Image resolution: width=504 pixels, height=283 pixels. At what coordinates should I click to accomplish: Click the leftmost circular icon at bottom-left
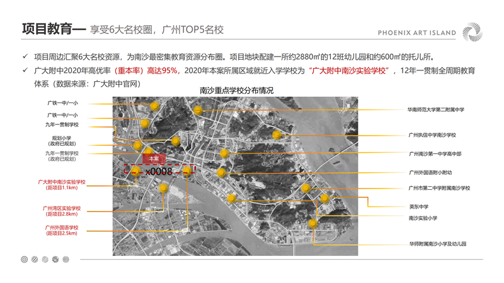pyautogui.click(x=24, y=259)
